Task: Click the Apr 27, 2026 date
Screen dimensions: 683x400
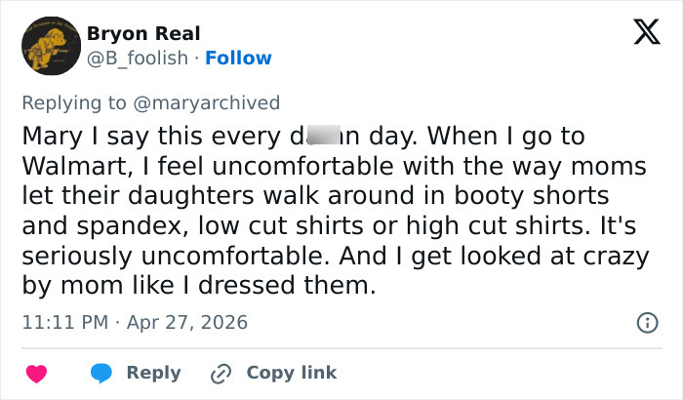Action: click(187, 322)
